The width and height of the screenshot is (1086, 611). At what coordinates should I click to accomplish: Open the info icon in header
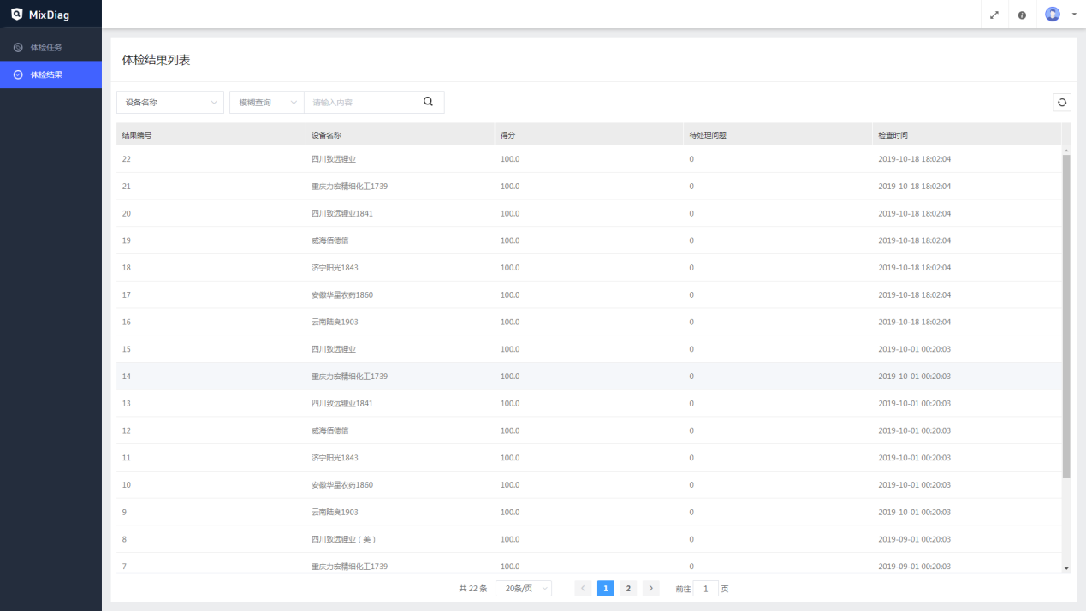(x=1022, y=15)
